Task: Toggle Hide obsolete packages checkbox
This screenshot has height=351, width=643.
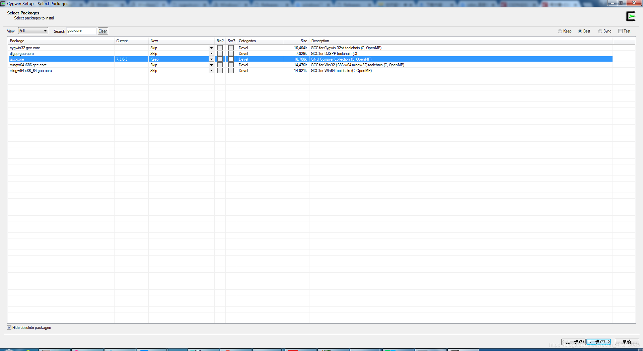Action: click(29, 328)
